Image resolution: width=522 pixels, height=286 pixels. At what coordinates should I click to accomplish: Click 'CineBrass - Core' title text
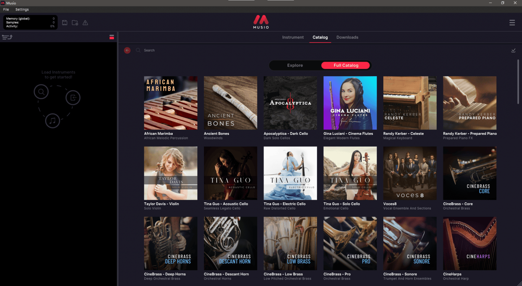pyautogui.click(x=458, y=204)
